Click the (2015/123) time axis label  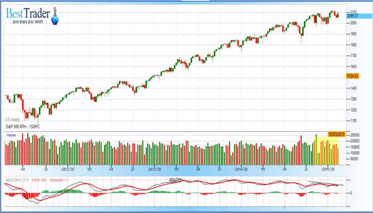point(327,168)
